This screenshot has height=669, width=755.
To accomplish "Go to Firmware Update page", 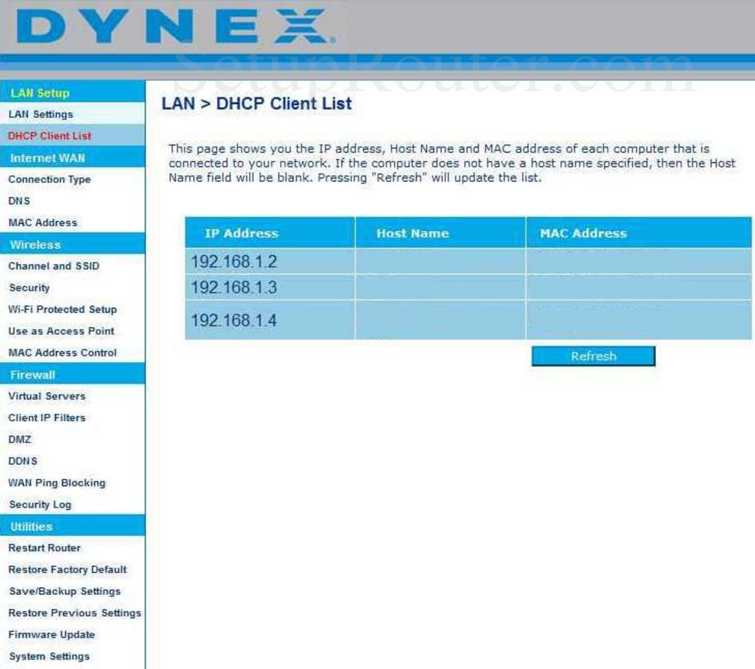I will point(51,634).
